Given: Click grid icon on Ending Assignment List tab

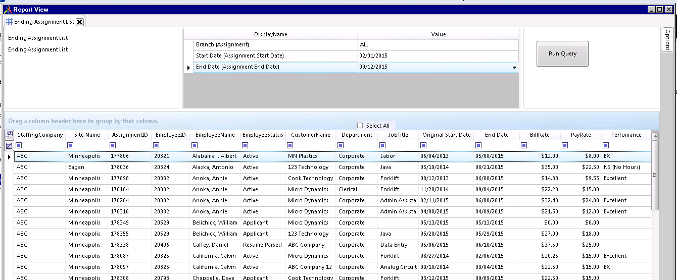Looking at the screenshot, I should click(x=9, y=22).
